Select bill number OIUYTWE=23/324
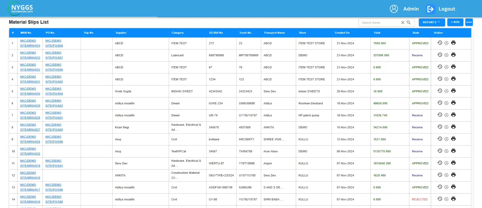This screenshot has height=208, width=482. (221, 175)
